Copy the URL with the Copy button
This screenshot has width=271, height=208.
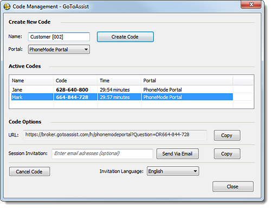pos(227,135)
